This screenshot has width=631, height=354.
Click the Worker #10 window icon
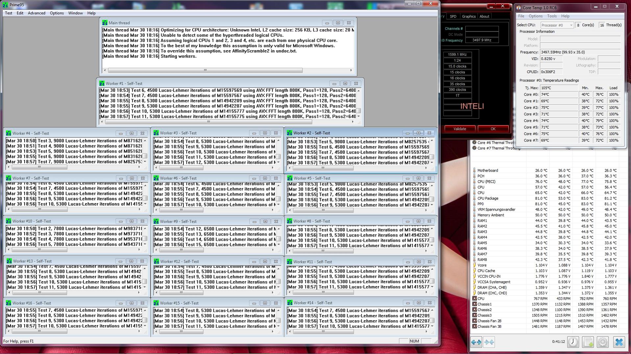[8, 221]
